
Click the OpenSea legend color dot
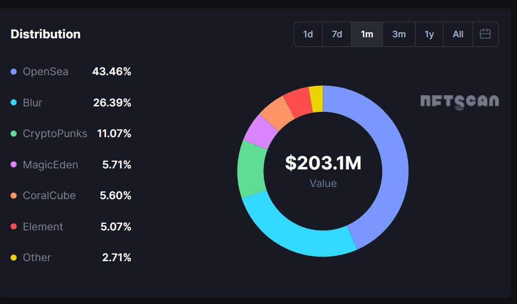(14, 72)
